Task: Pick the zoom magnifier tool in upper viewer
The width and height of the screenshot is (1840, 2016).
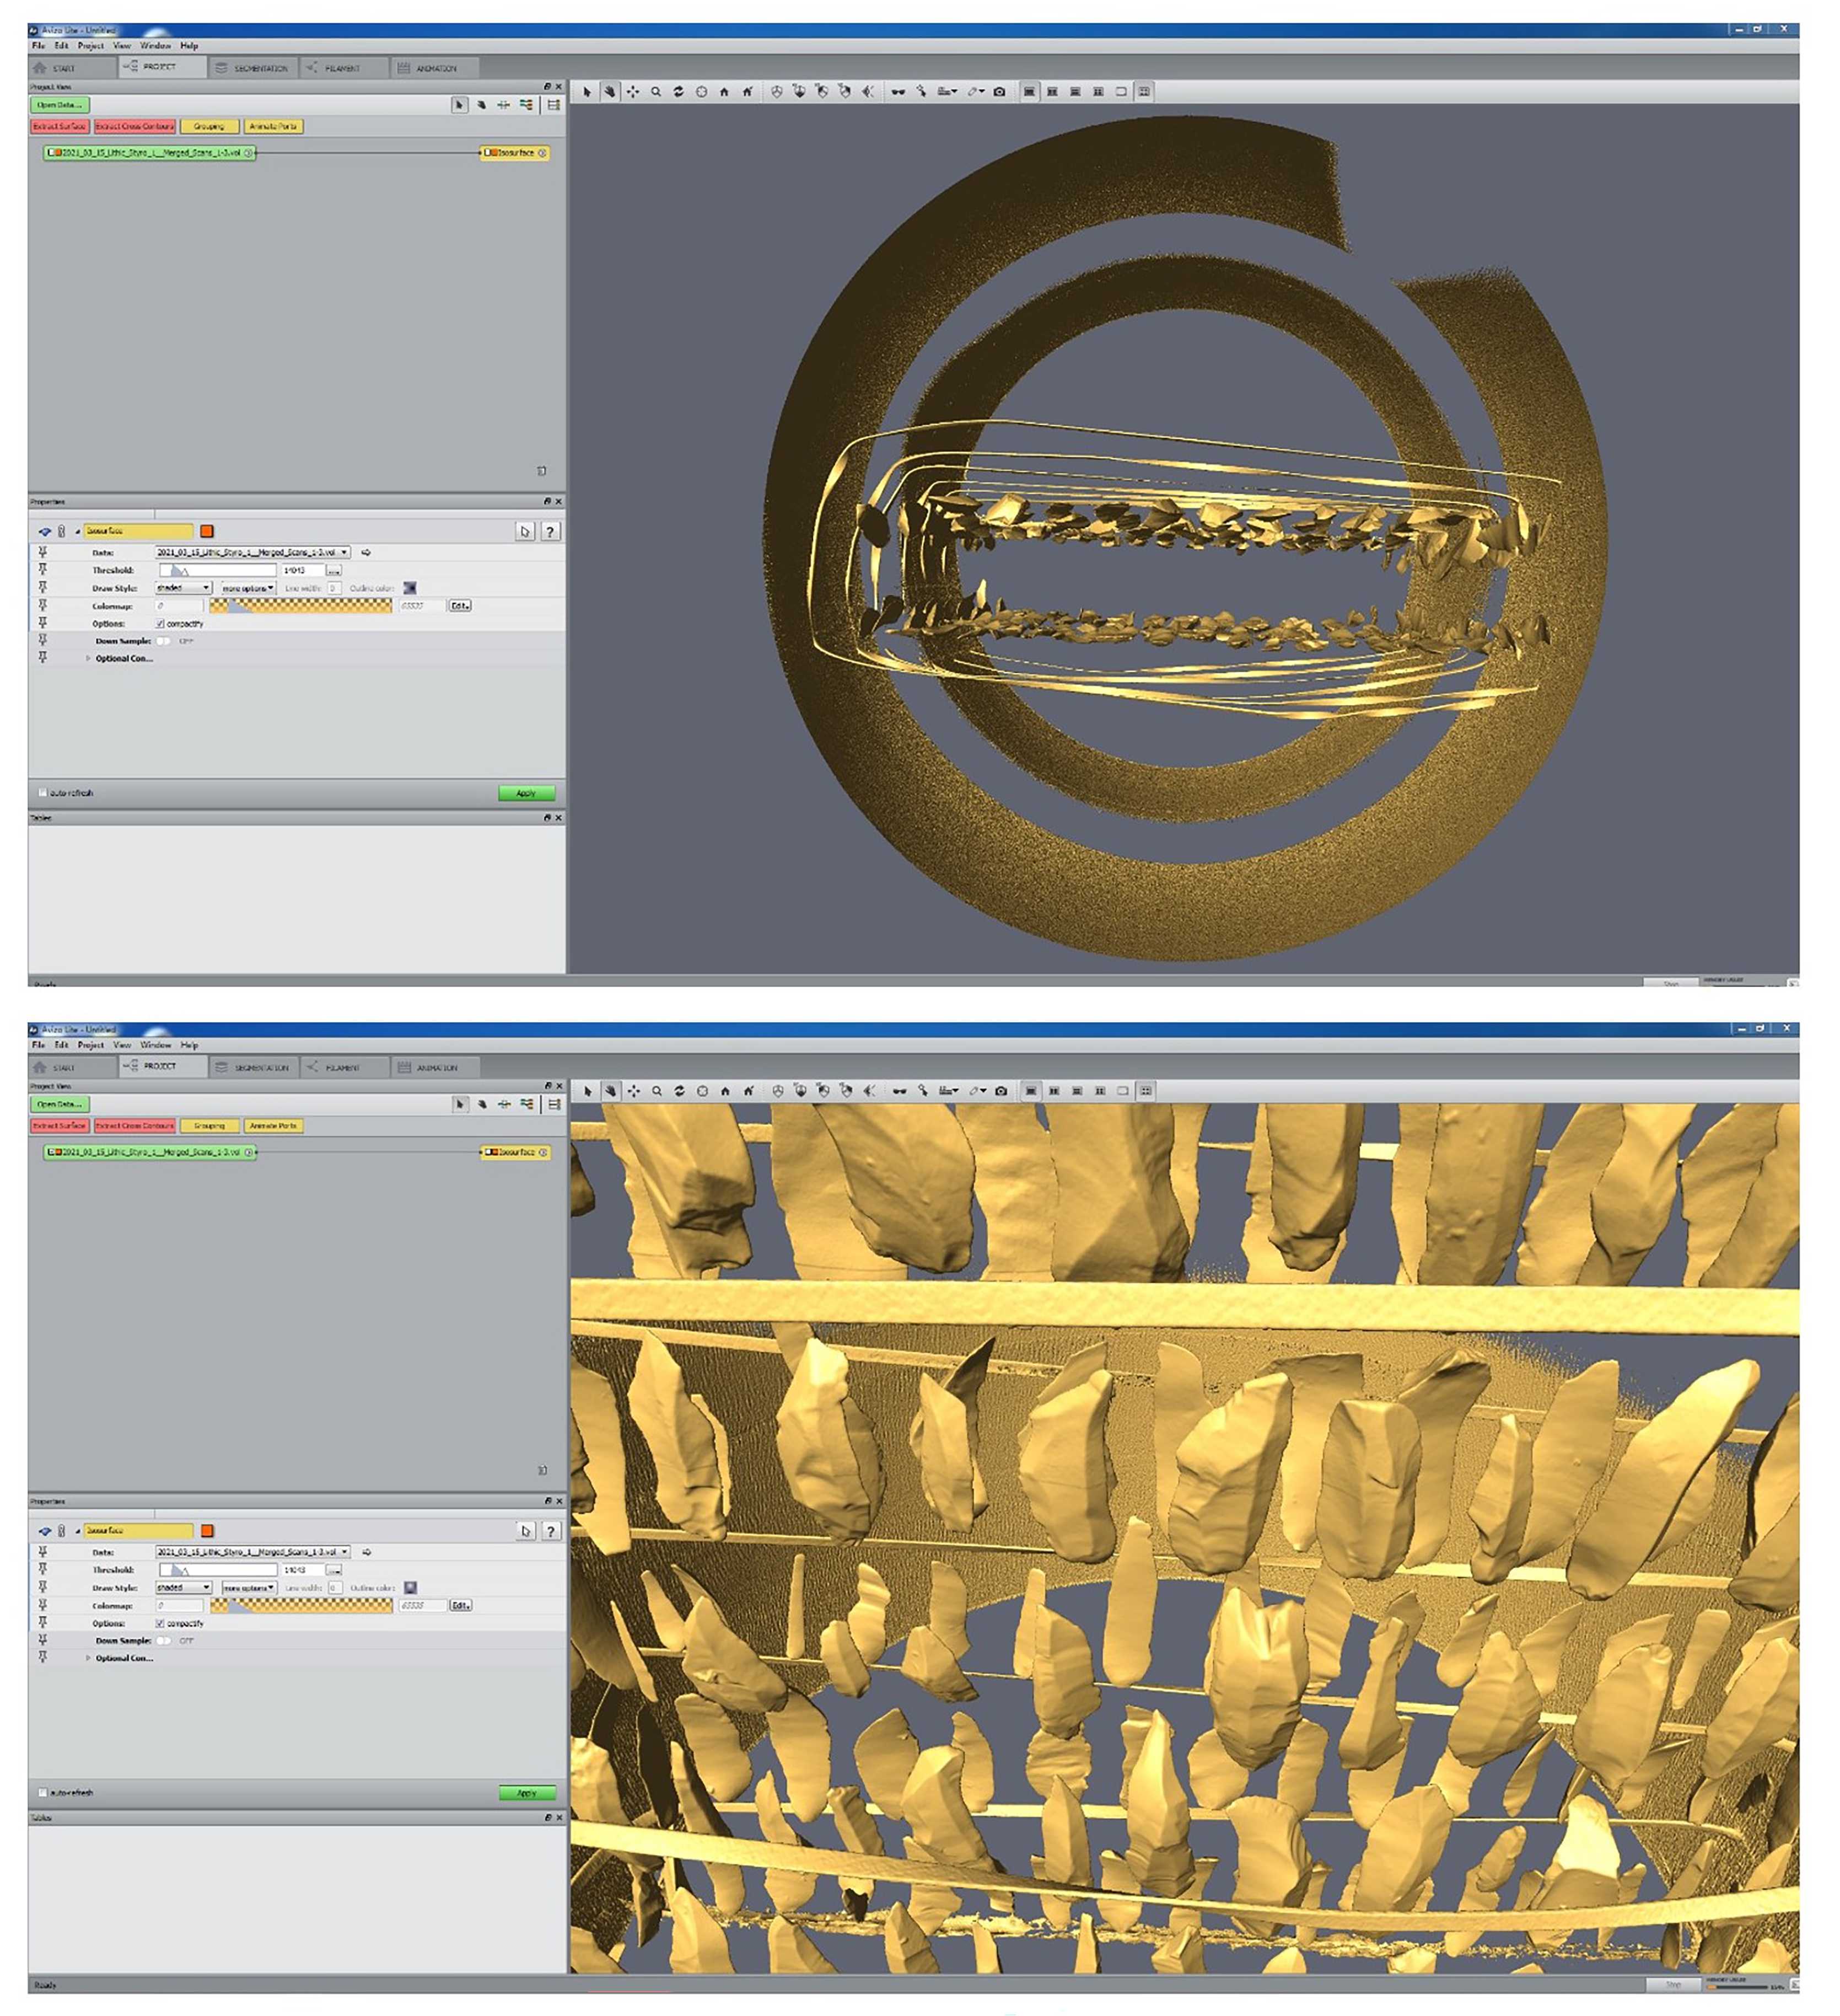Action: (655, 92)
